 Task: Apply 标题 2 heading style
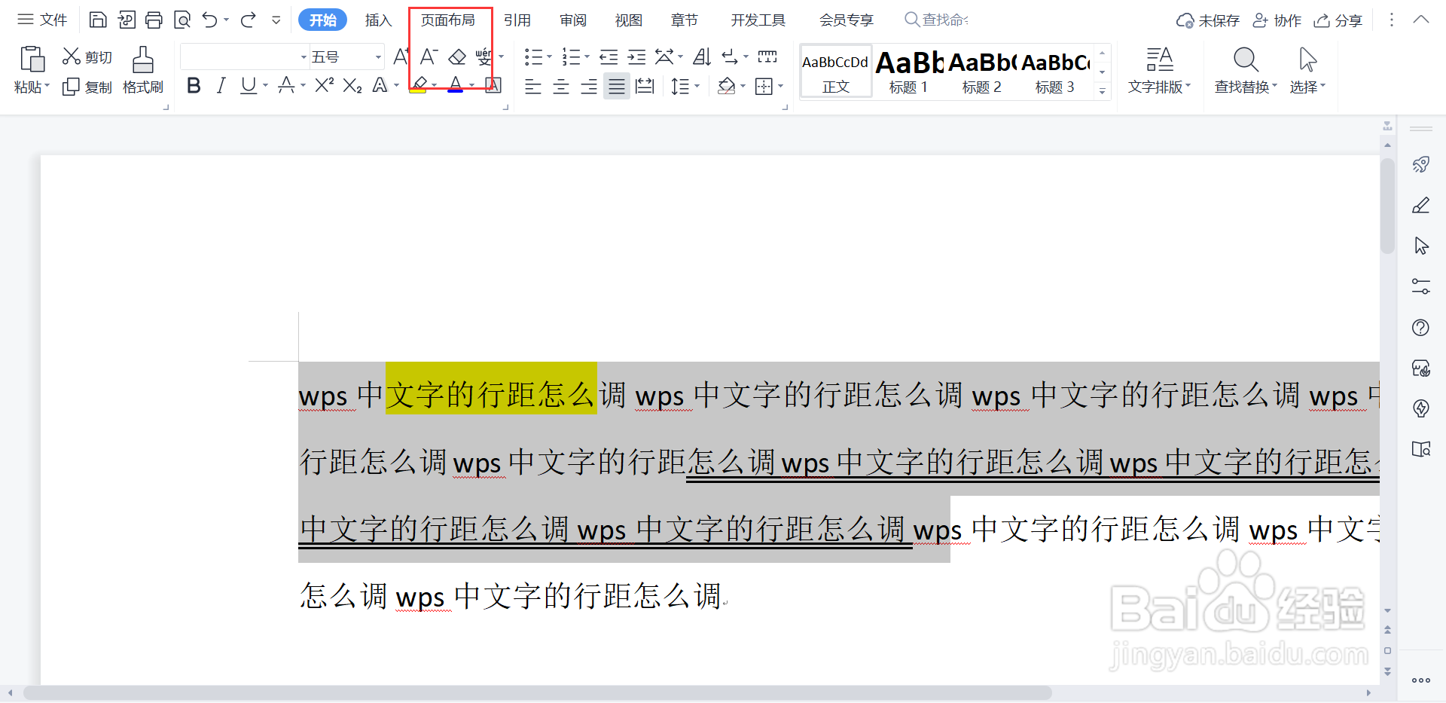[x=982, y=71]
